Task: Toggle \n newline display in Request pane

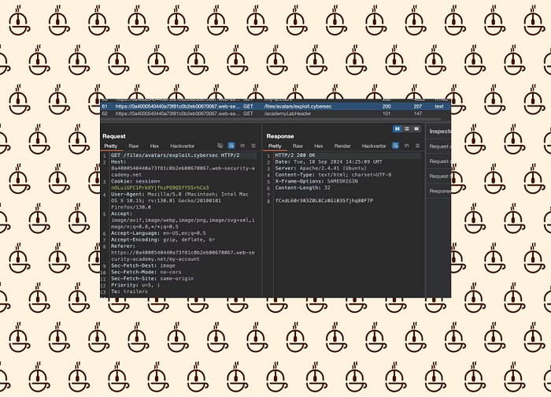Action: [242, 146]
